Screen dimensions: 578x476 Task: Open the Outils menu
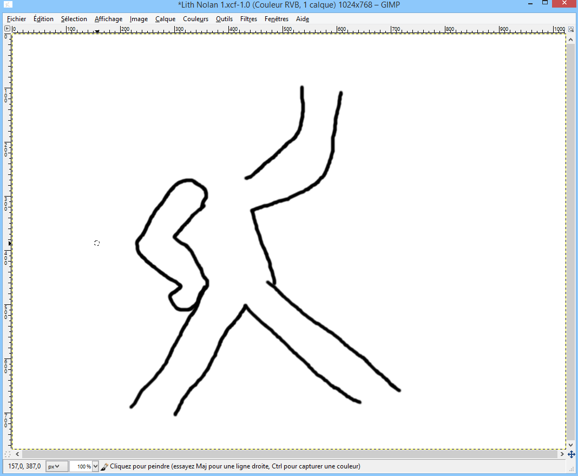click(x=224, y=19)
